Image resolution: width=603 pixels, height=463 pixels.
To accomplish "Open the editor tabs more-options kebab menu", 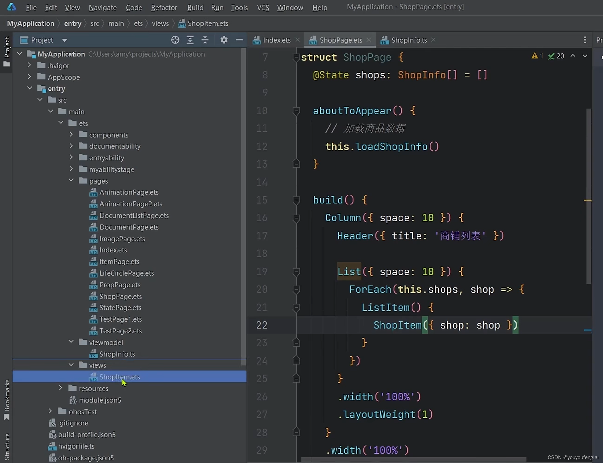I will tap(585, 40).
